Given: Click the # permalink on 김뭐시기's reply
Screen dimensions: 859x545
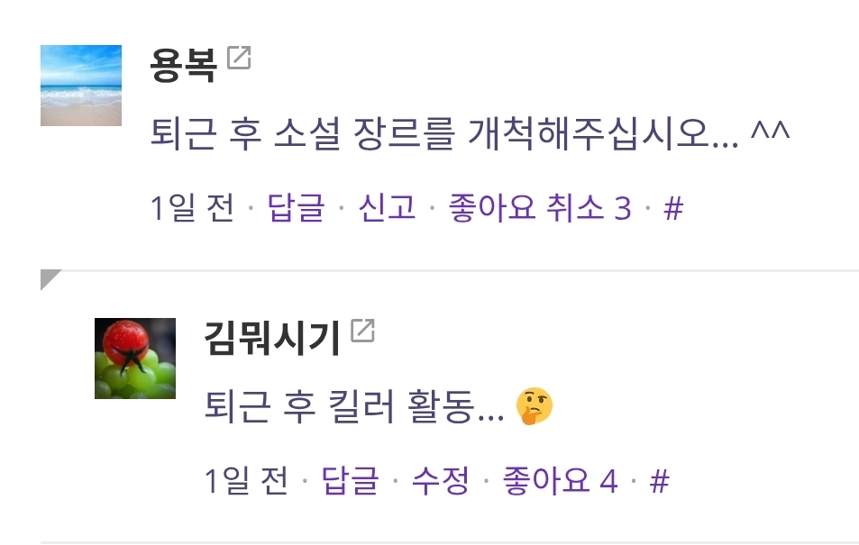Looking at the screenshot, I should (660, 481).
